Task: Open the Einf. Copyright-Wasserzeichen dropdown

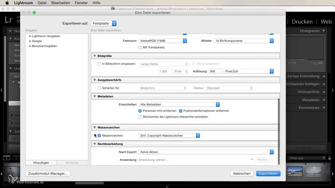Action: (x=169, y=136)
